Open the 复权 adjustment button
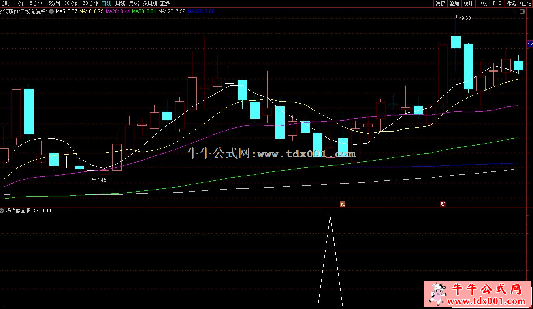Viewport: 533px width, 309px height. [440, 3]
